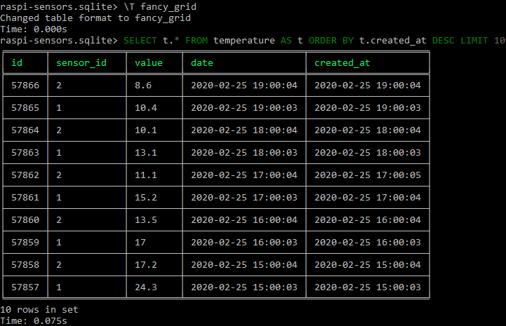Click value 13.5 for id 57860
Viewport: 506px width, 326px height.
(146, 219)
